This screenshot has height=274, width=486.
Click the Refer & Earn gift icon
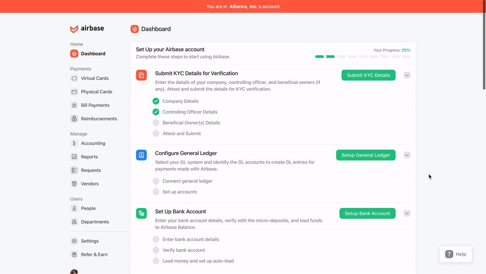coord(74,255)
